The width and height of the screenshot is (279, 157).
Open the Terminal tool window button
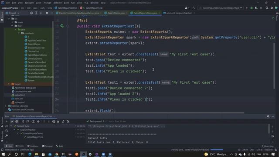tap(48, 146)
